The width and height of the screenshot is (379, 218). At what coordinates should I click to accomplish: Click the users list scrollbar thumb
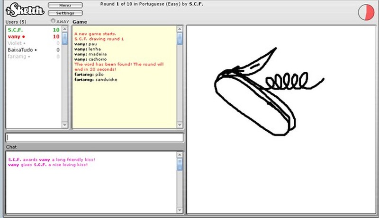(65, 39)
